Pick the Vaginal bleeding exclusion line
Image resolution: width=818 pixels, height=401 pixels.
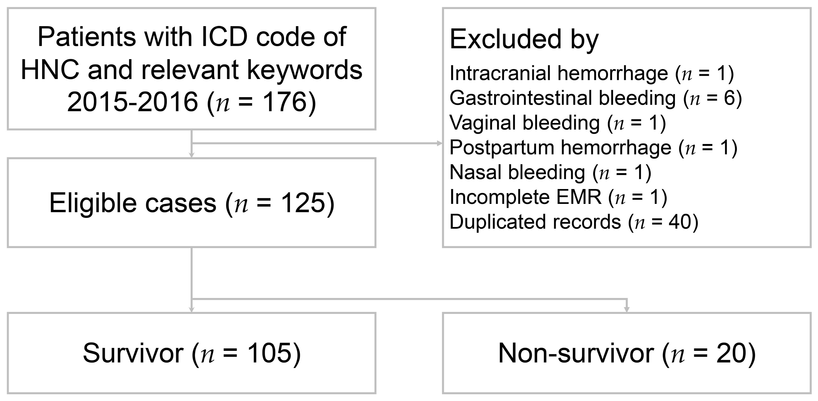[x=557, y=123]
